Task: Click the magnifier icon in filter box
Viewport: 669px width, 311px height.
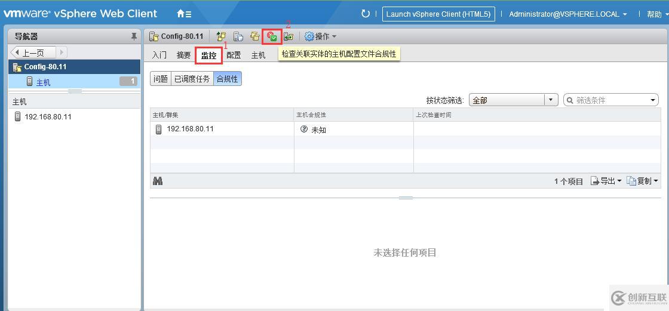Action: 570,100
